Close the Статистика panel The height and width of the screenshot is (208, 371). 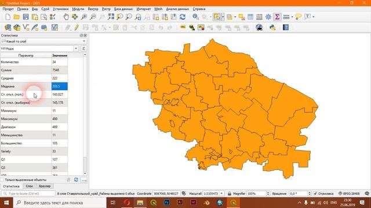(x=85, y=35)
